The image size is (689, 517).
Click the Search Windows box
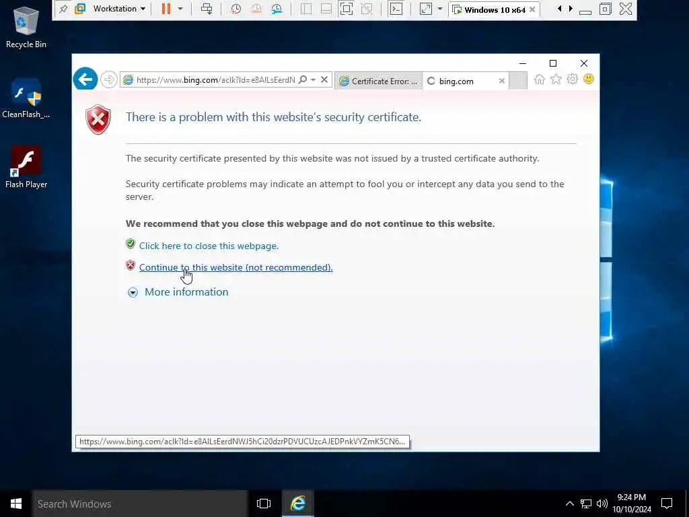(x=140, y=504)
